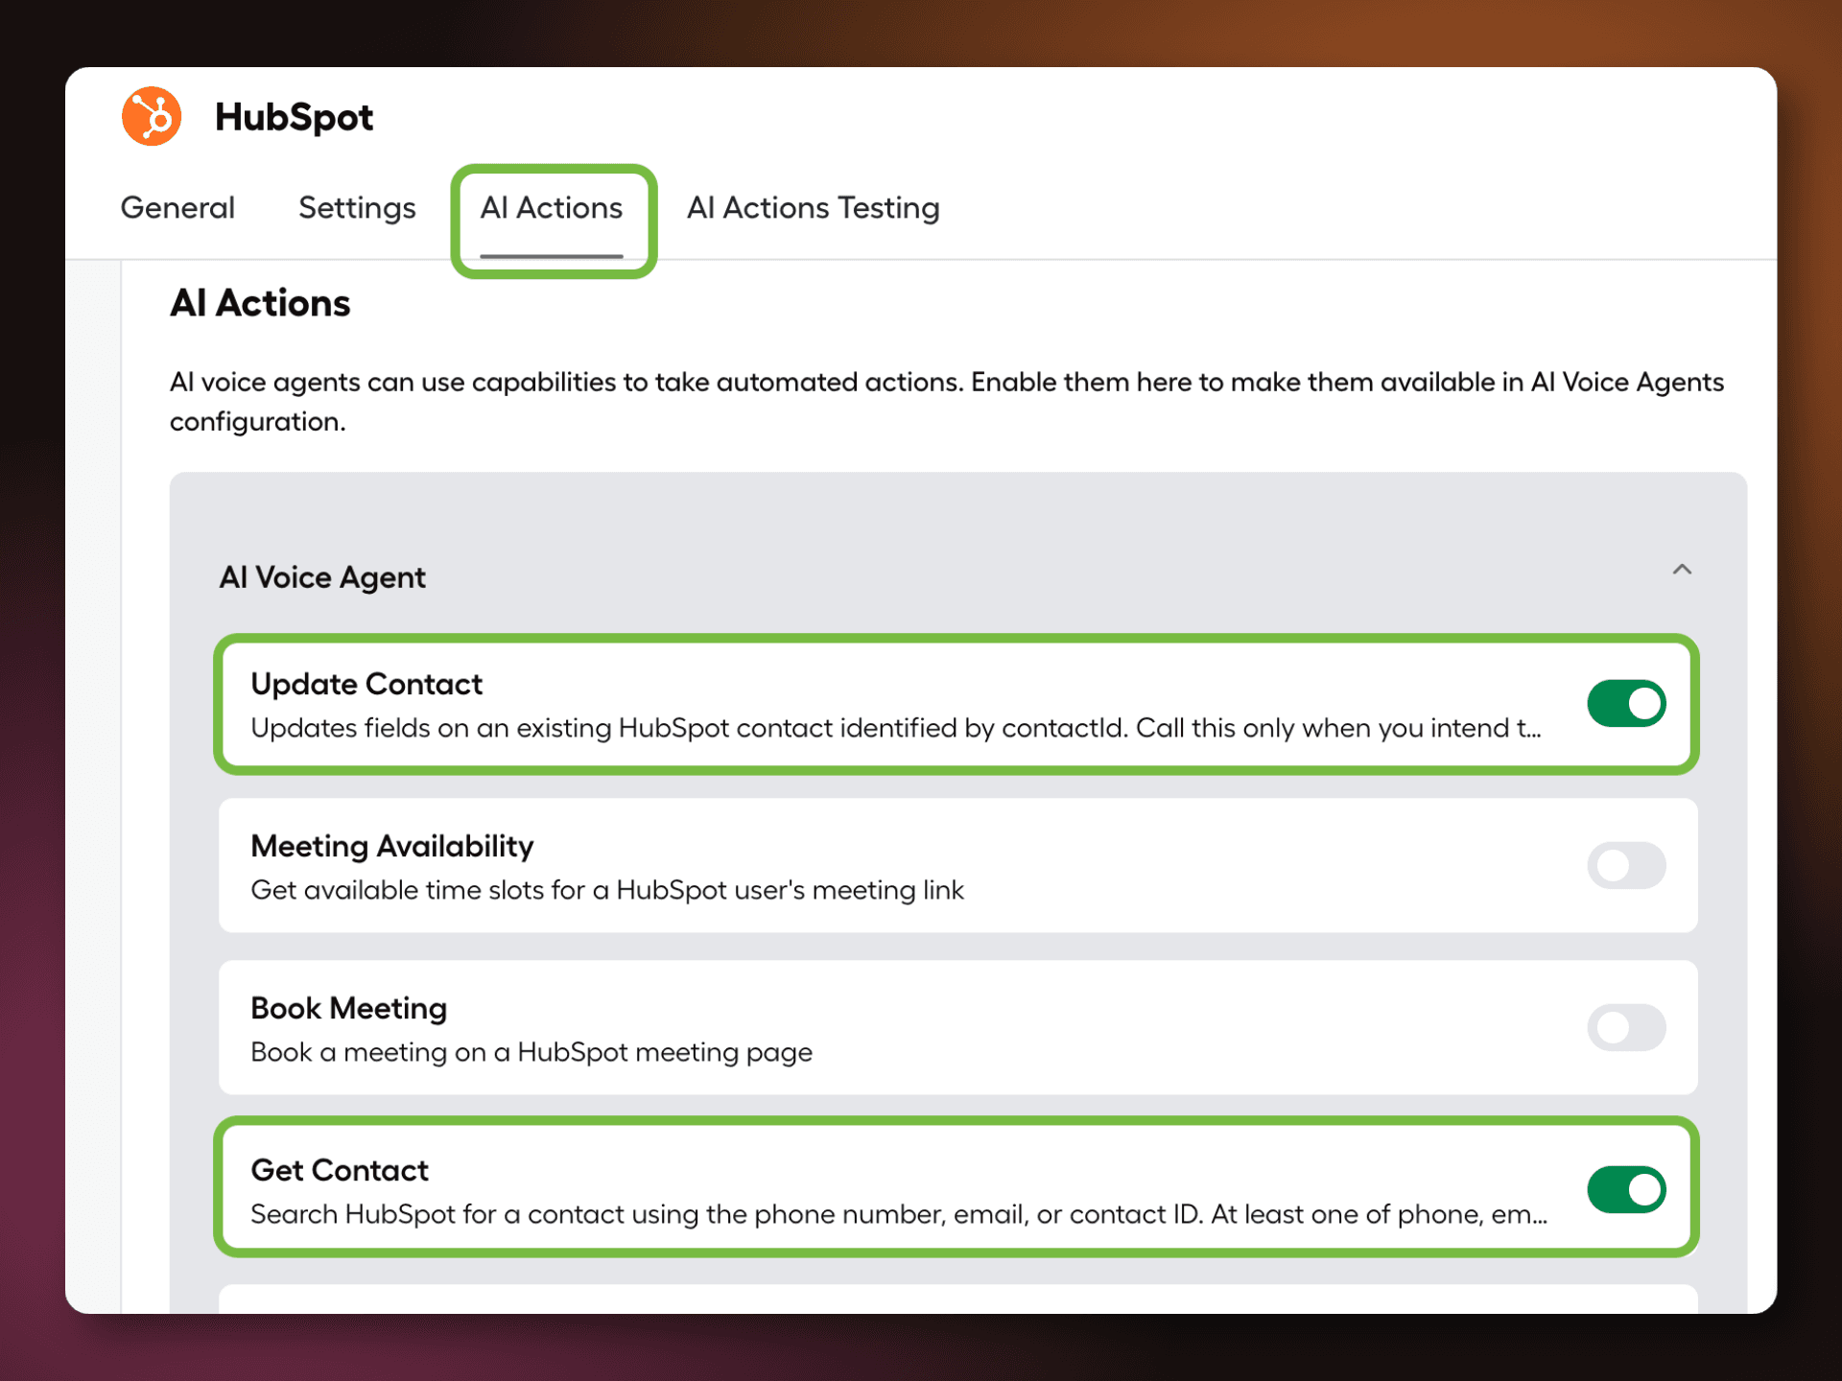Click the 'AI voice agents can use capabilities' paragraph

point(947,402)
